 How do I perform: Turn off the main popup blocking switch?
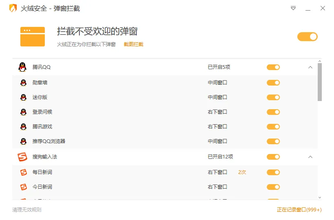[x=308, y=37]
